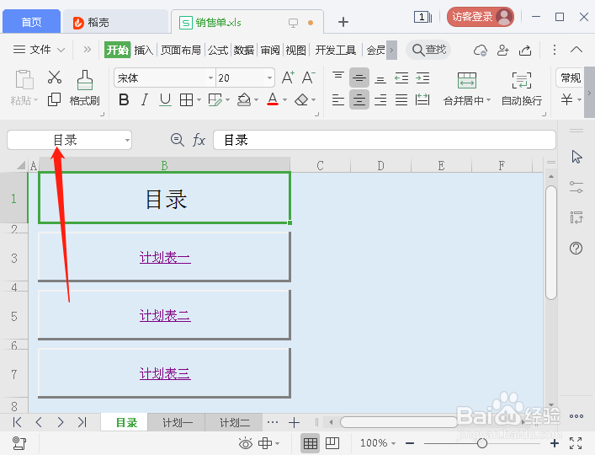Click the cloud sync status icon
Viewport: 595px width, 455px height.
(x=481, y=50)
